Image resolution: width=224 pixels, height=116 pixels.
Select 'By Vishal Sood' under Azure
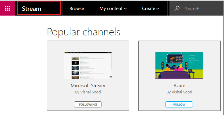tap(179, 92)
